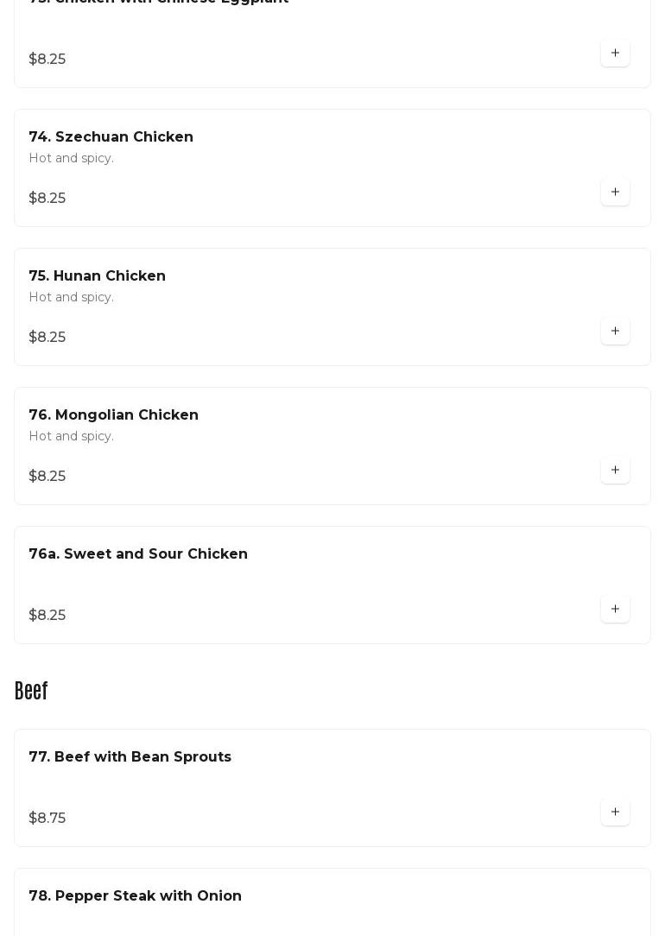Viewport: 665px width, 936px height.
Task: Click the $8.25 price under Szechuan Chicken
Action: click(x=47, y=198)
